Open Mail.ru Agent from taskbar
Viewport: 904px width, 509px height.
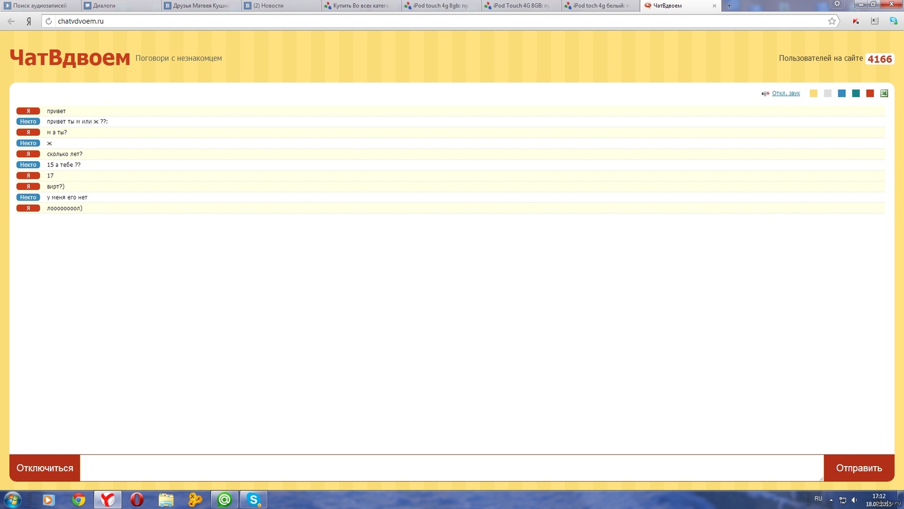224,499
